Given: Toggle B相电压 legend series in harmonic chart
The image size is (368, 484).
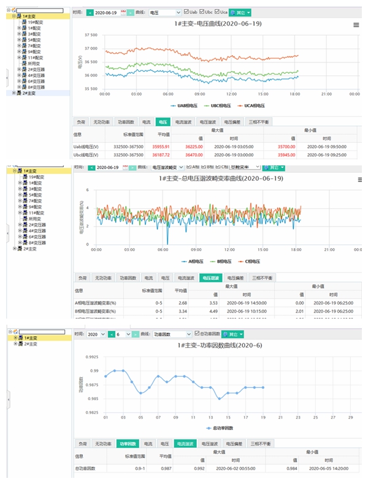Looking at the screenshot, I should (x=221, y=262).
